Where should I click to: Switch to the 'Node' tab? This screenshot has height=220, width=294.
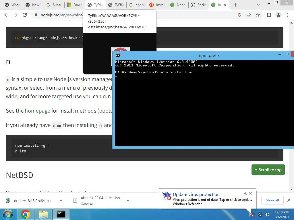[x=178, y=5]
